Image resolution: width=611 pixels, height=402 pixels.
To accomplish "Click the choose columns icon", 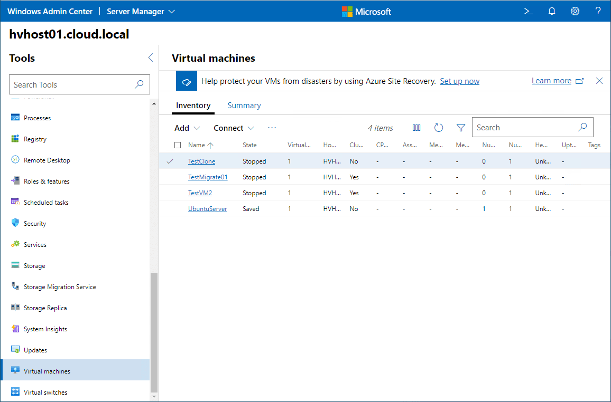I will click(416, 128).
